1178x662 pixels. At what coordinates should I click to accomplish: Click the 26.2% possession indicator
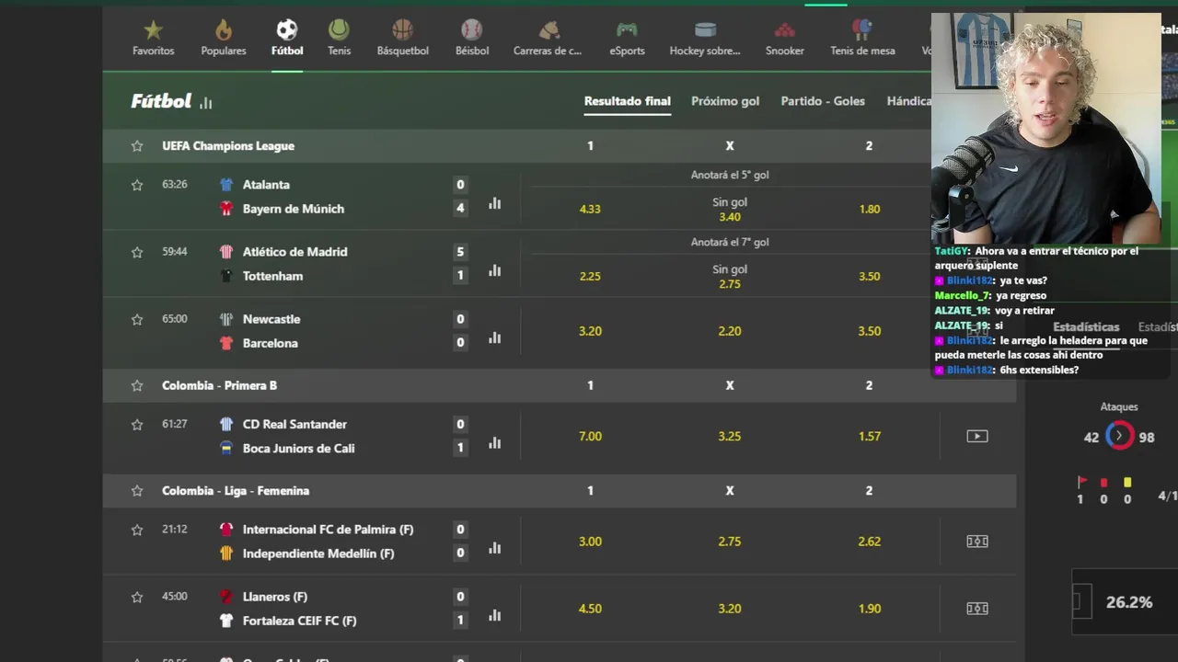point(1128,602)
